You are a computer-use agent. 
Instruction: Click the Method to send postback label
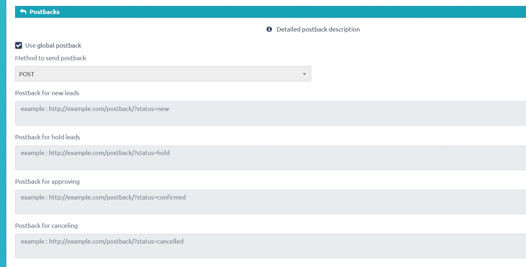pos(50,58)
